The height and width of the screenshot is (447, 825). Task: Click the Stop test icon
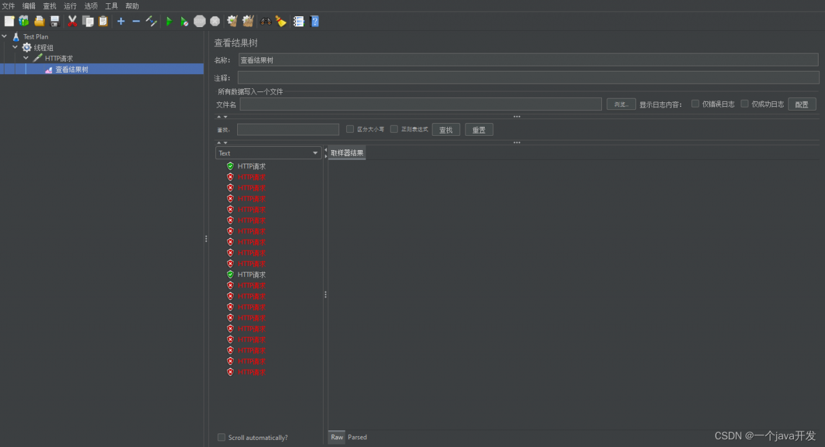(200, 21)
